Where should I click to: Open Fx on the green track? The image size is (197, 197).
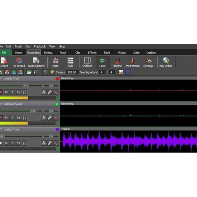tap(18, 118)
